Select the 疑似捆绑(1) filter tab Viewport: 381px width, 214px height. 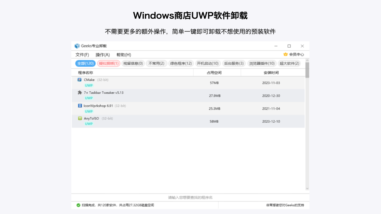[108, 64]
